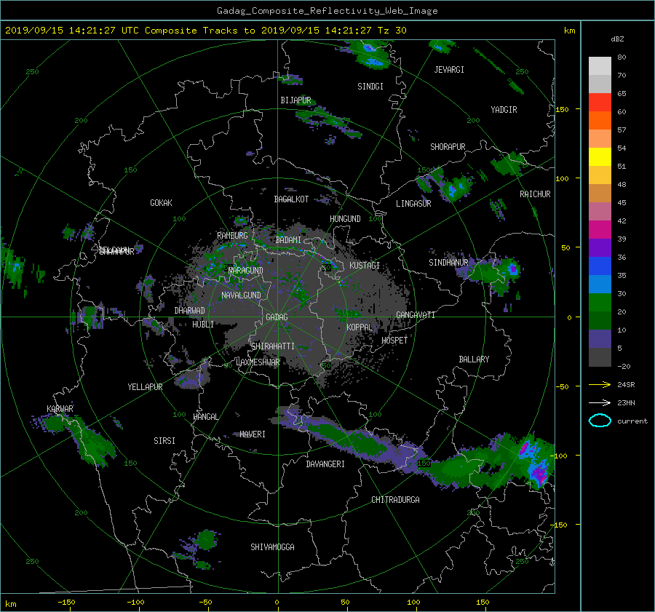Click the GADAG label at map center
This screenshot has height=612, width=655.
click(x=277, y=317)
